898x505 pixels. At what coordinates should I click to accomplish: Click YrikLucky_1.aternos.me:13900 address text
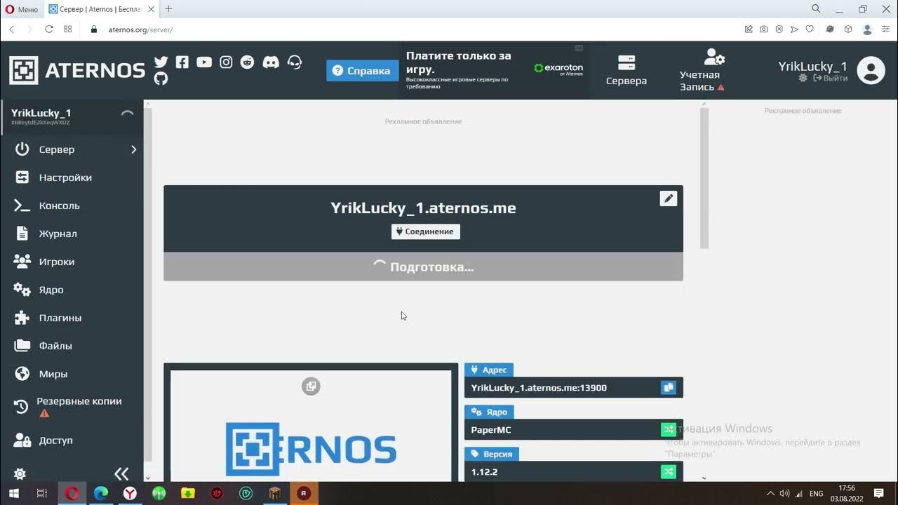pyautogui.click(x=539, y=387)
